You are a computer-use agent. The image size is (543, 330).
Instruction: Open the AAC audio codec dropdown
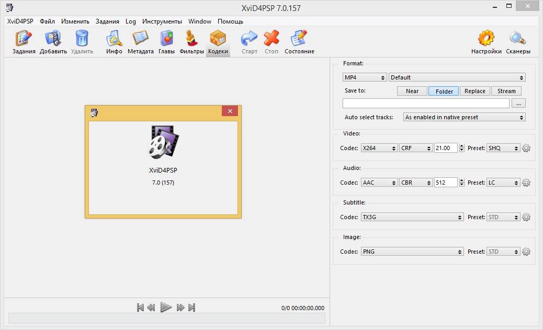[379, 183]
